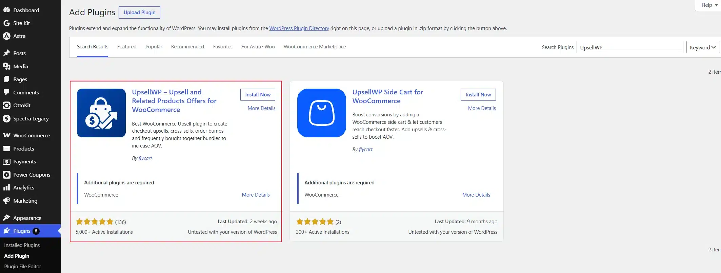
Task: Click the Marketing megaphone icon
Action: pos(6,201)
